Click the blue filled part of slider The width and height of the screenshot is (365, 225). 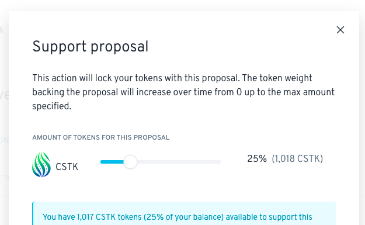coord(112,162)
